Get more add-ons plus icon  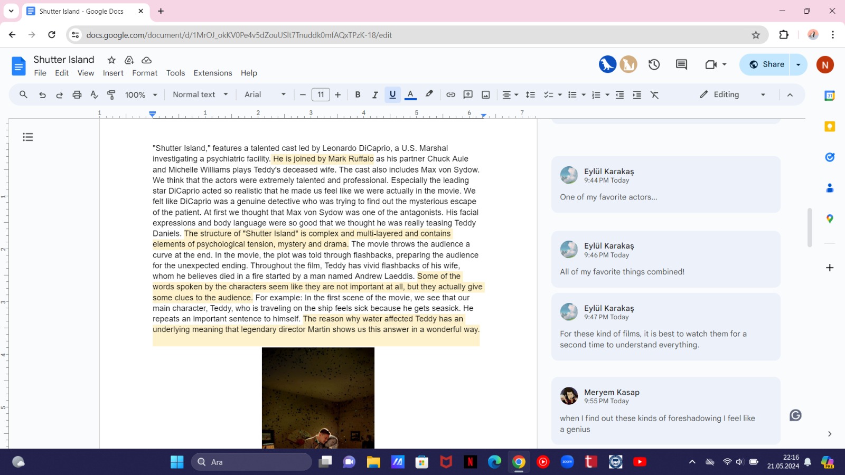click(x=830, y=268)
